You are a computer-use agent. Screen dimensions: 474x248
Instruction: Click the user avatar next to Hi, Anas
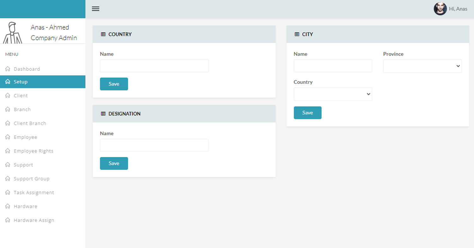point(440,9)
